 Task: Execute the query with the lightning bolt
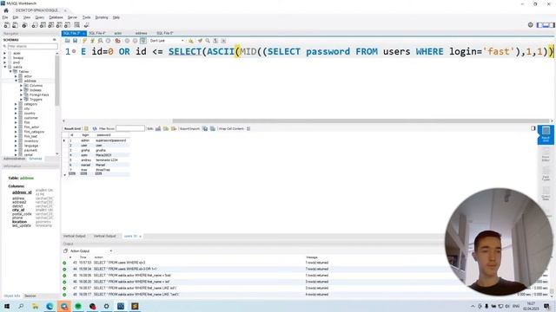coord(84,41)
